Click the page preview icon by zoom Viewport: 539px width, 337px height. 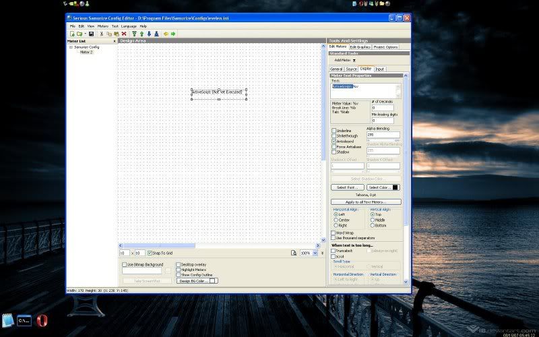click(294, 253)
